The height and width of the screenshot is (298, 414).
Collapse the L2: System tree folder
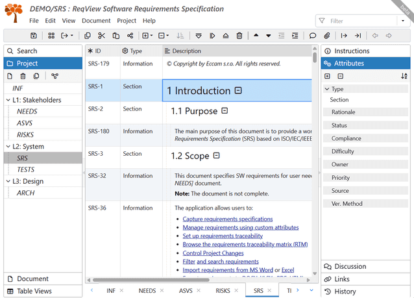point(8,146)
